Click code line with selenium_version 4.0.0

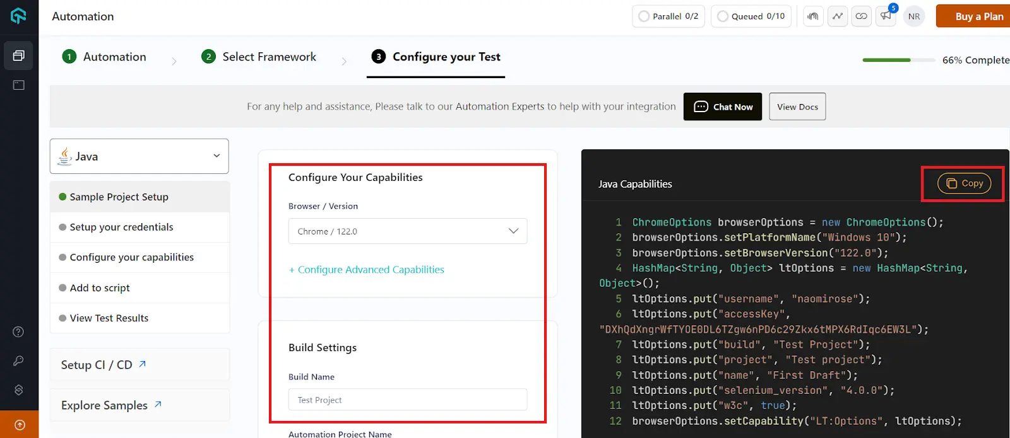(763, 390)
